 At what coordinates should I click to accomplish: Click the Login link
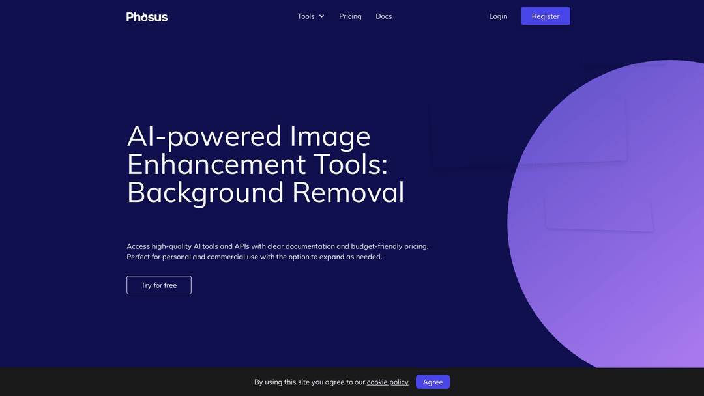(498, 16)
